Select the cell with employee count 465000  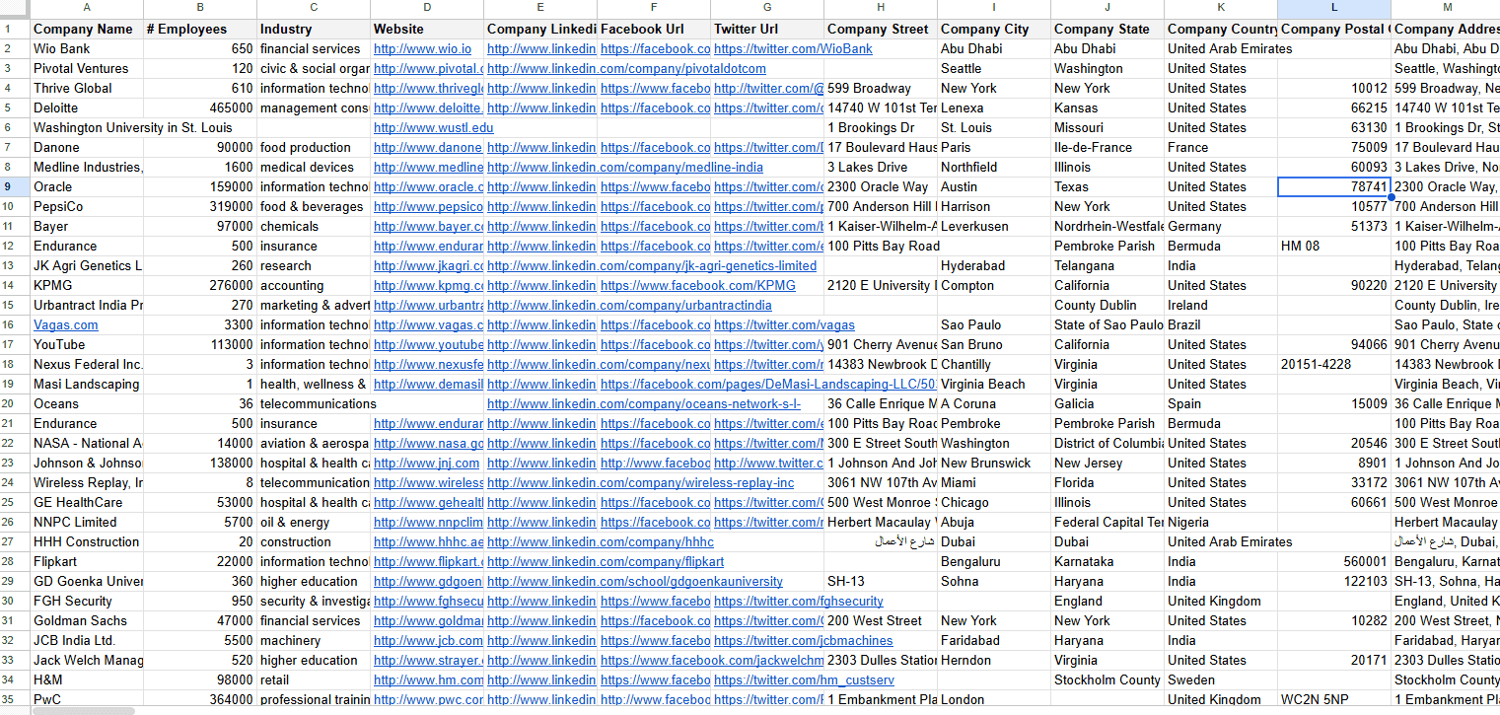pos(200,107)
